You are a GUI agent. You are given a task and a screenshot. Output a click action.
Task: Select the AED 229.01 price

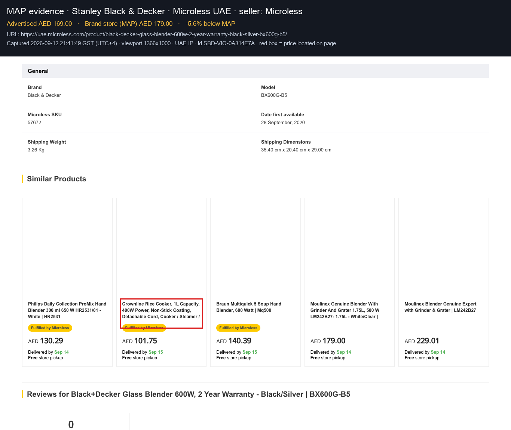(x=422, y=341)
